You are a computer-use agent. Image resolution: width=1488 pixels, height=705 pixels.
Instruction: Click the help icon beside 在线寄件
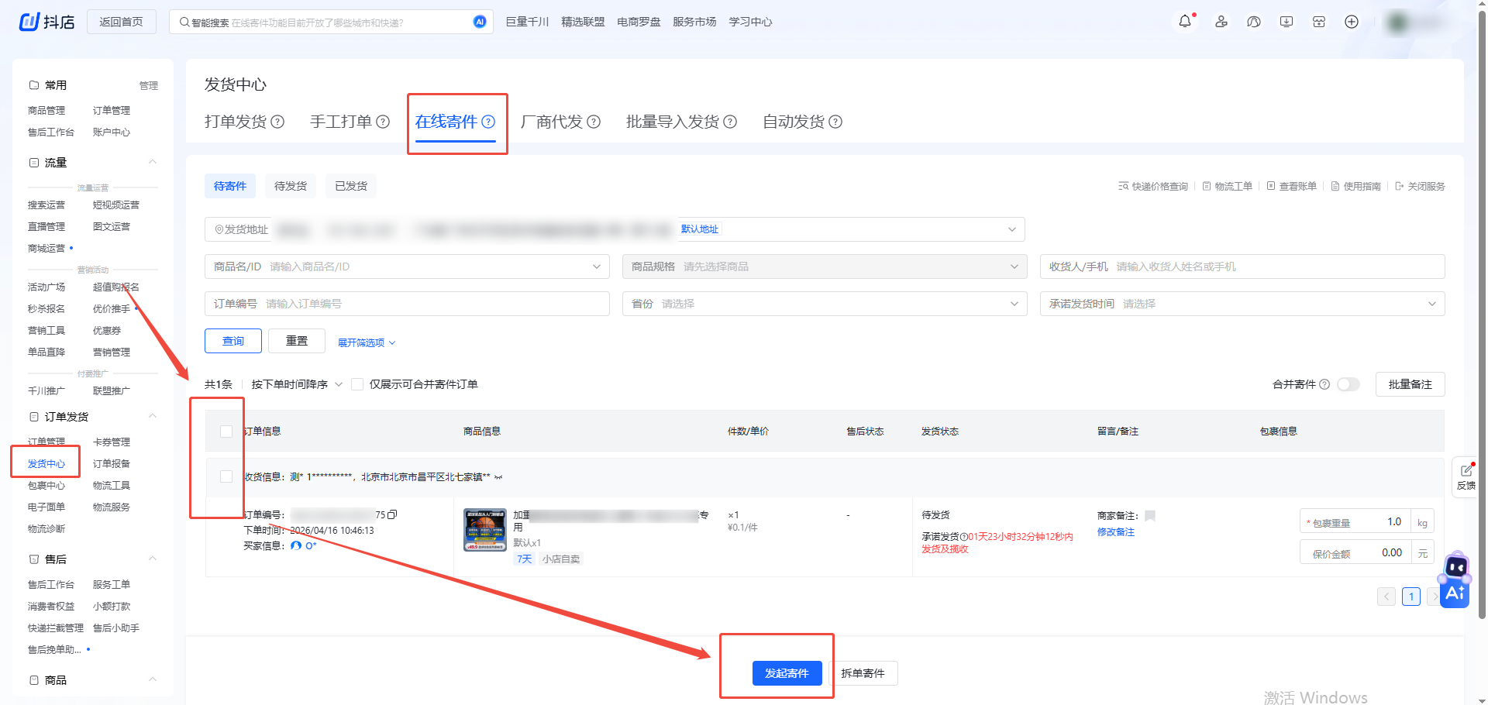(488, 122)
